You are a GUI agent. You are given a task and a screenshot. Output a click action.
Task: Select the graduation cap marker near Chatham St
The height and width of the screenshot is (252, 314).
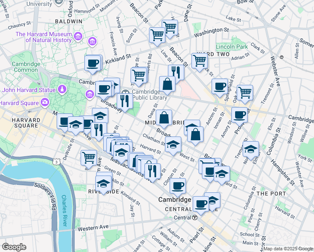point(173,145)
